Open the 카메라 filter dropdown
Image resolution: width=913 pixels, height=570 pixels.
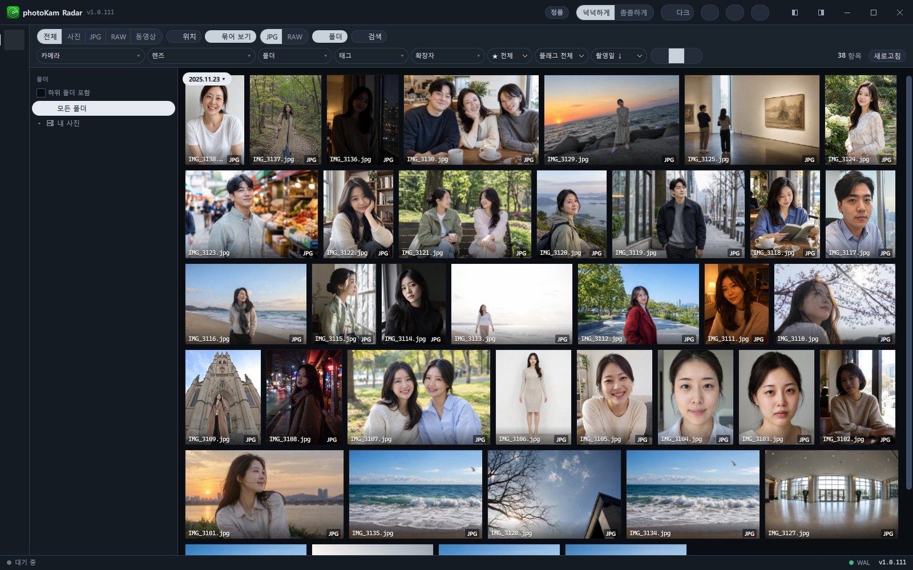coord(91,56)
